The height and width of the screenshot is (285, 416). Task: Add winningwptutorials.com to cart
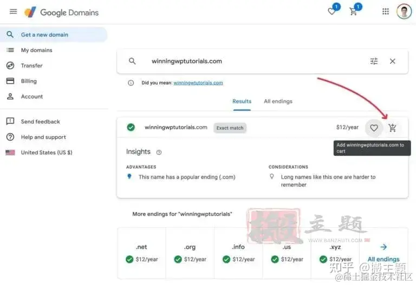click(392, 128)
